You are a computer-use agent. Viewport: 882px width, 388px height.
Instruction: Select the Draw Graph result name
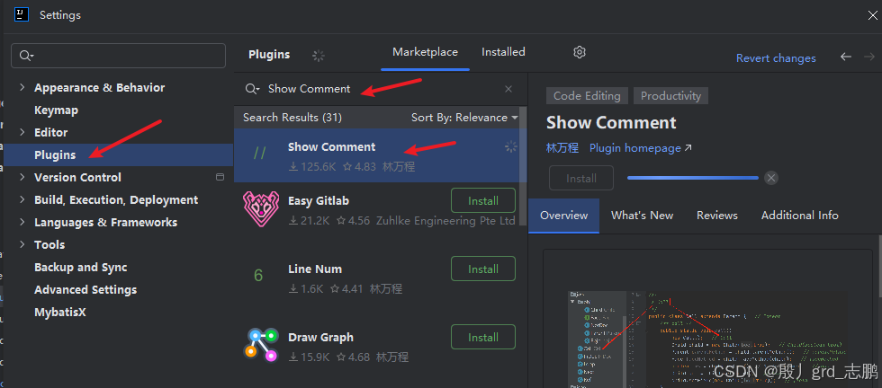[x=320, y=338]
